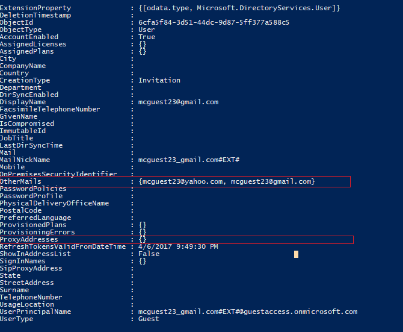
Task: Click the OtherMails email list value
Action: [226, 181]
